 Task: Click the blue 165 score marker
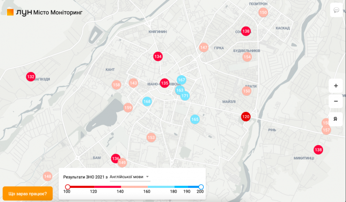coord(195,119)
